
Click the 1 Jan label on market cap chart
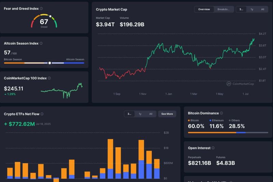tap(169, 94)
